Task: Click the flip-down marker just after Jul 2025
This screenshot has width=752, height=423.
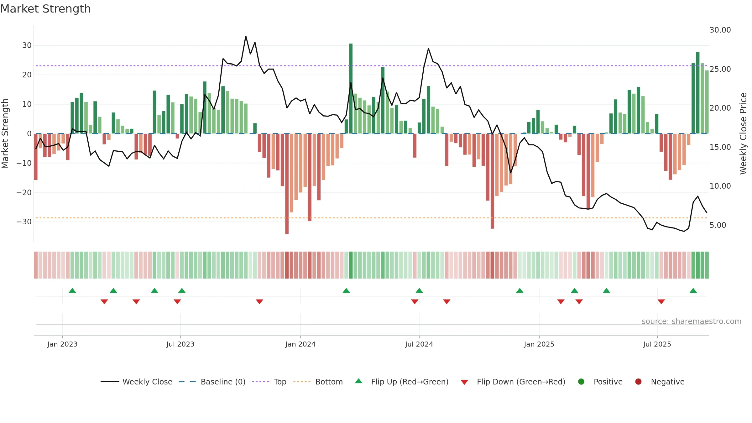Action: (x=661, y=301)
